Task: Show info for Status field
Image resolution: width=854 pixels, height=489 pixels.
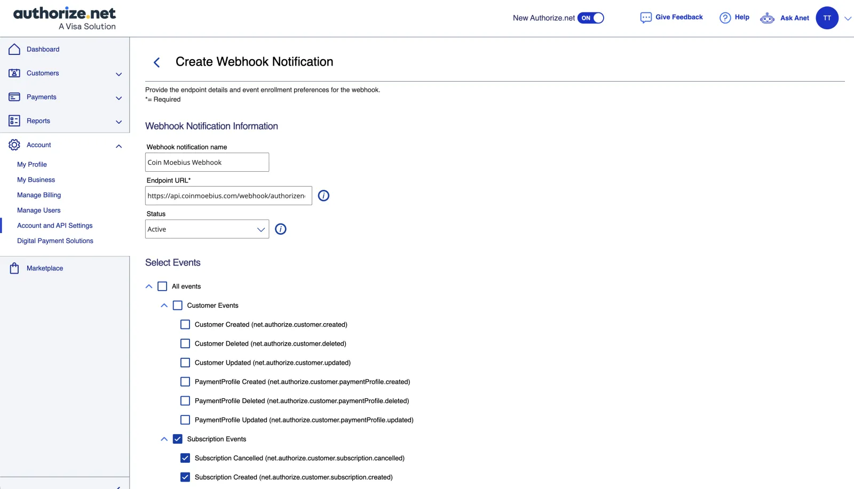Action: tap(281, 229)
